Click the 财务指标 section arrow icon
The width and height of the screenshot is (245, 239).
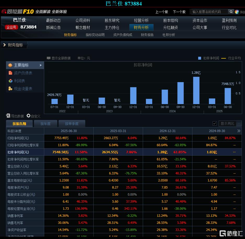click(x=4, y=45)
